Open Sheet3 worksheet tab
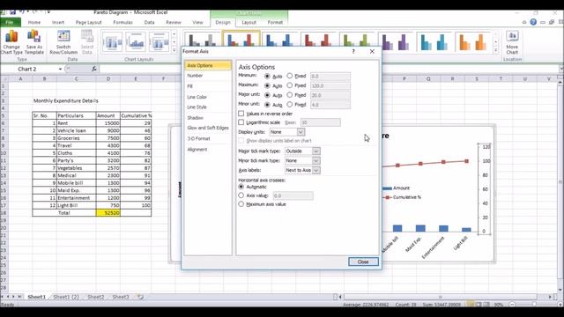Viewport: 564px width, 317px height. tap(121, 297)
